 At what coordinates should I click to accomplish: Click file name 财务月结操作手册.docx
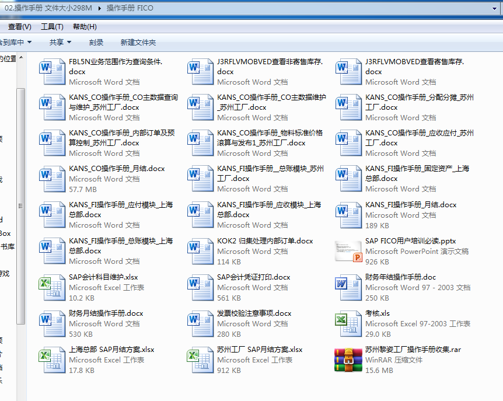pyautogui.click(x=106, y=313)
